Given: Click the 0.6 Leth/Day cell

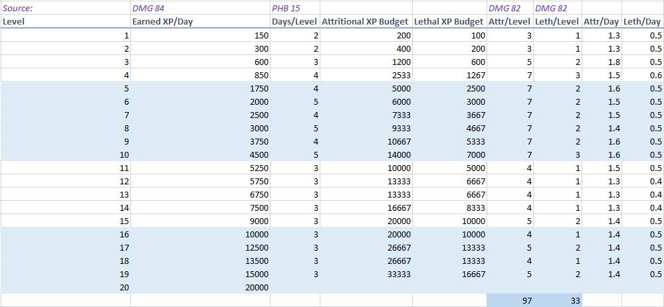Looking at the screenshot, I should tap(642, 75).
